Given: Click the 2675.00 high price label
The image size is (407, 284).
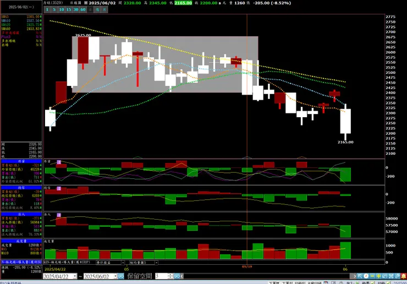Looking at the screenshot, I should click(83, 35).
